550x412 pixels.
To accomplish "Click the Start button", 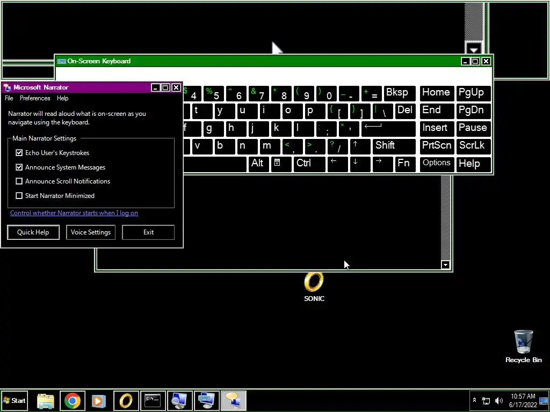I will (15, 400).
